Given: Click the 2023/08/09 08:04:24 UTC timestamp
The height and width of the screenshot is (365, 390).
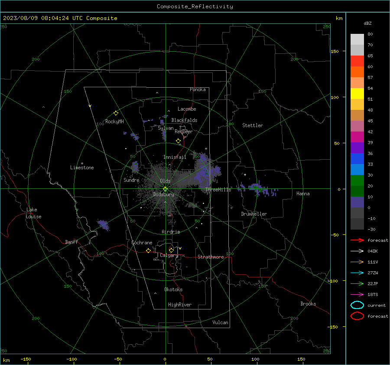Looking at the screenshot, I should point(43,18).
